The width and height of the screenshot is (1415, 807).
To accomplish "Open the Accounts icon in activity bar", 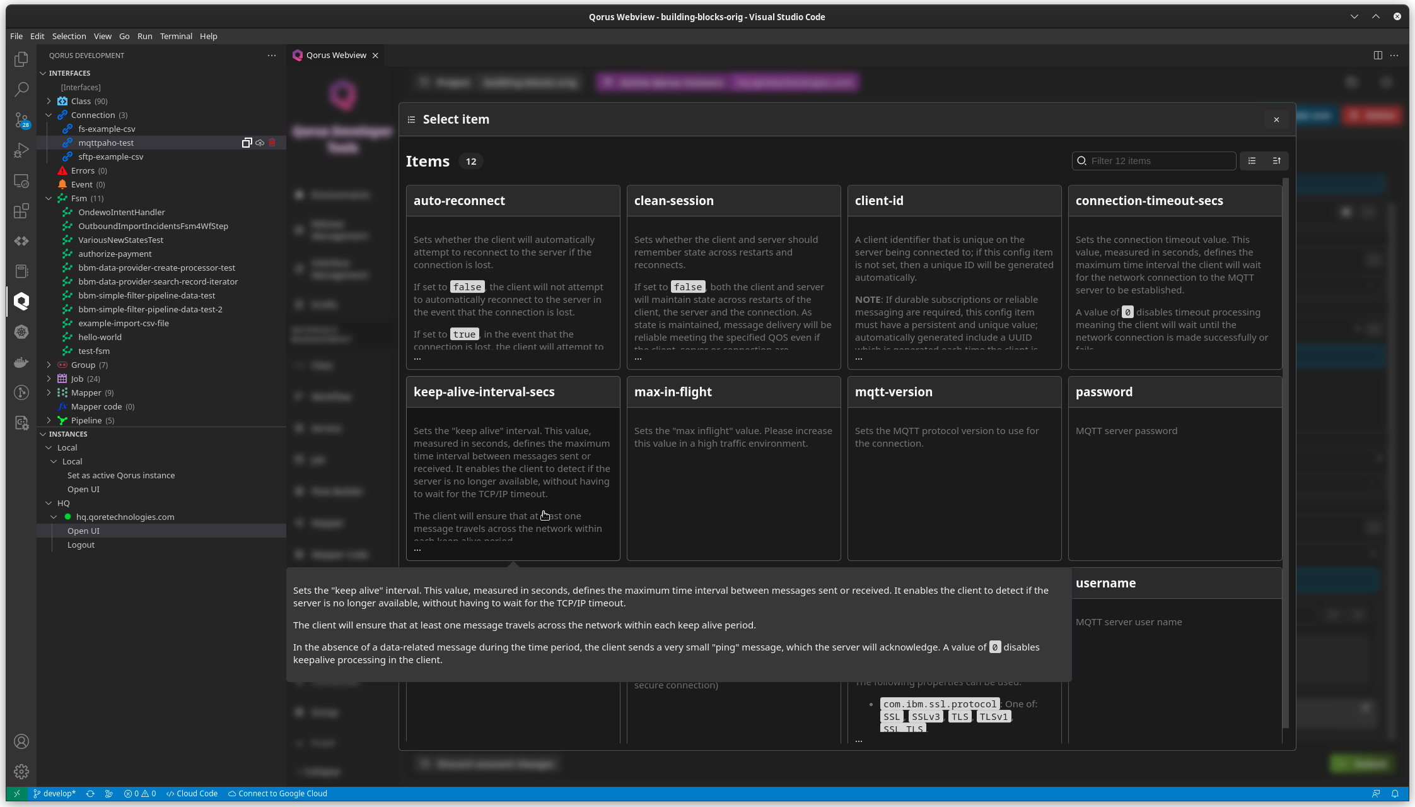I will coord(21,741).
